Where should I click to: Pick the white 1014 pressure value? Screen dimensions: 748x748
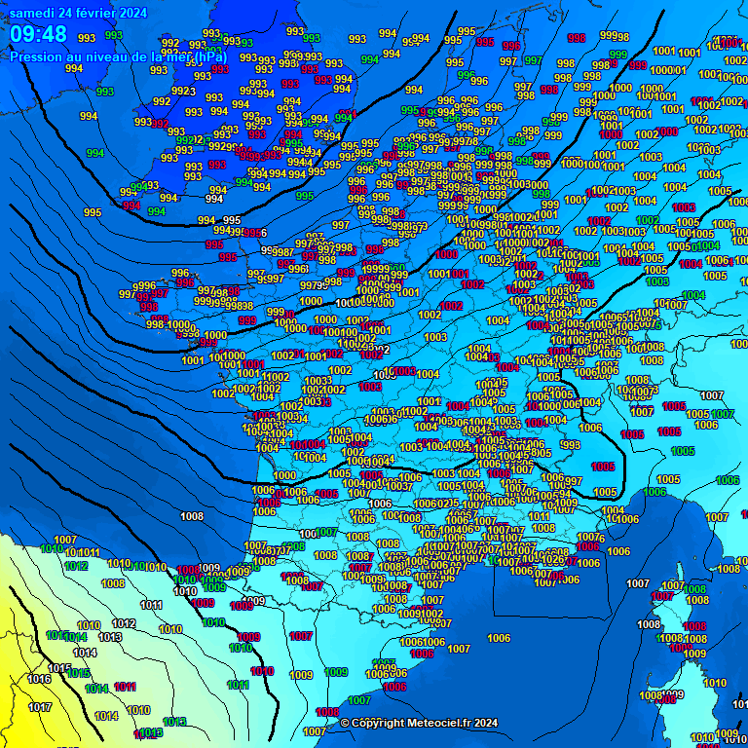coord(85,653)
